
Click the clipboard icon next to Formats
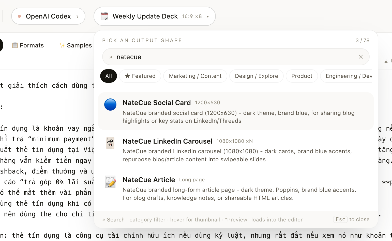pos(15,45)
